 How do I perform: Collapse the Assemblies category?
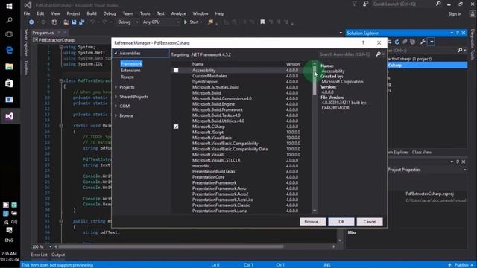click(x=116, y=53)
